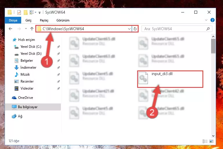Expand the ribbon with the chevron

[x=206, y=20]
